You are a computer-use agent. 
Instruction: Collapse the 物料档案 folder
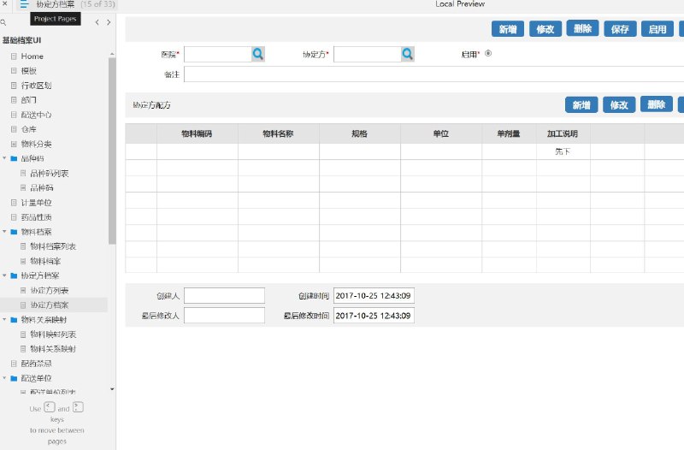pyautogui.click(x=4, y=232)
